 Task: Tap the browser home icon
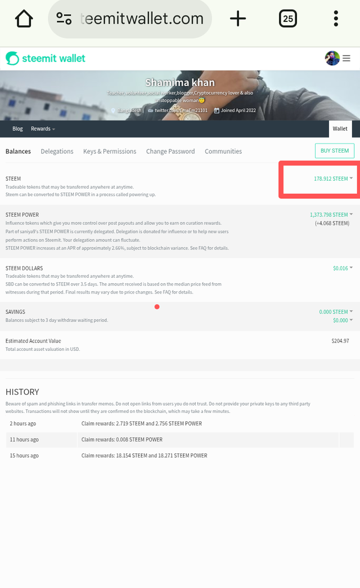tap(24, 19)
